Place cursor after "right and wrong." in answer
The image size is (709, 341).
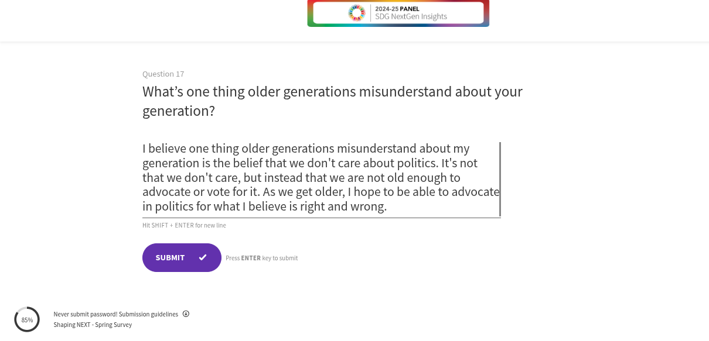pos(388,206)
